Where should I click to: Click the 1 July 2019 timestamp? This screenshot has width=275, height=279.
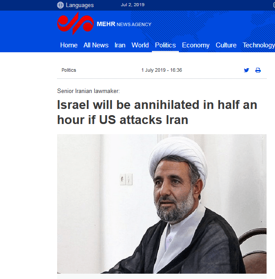tap(162, 70)
